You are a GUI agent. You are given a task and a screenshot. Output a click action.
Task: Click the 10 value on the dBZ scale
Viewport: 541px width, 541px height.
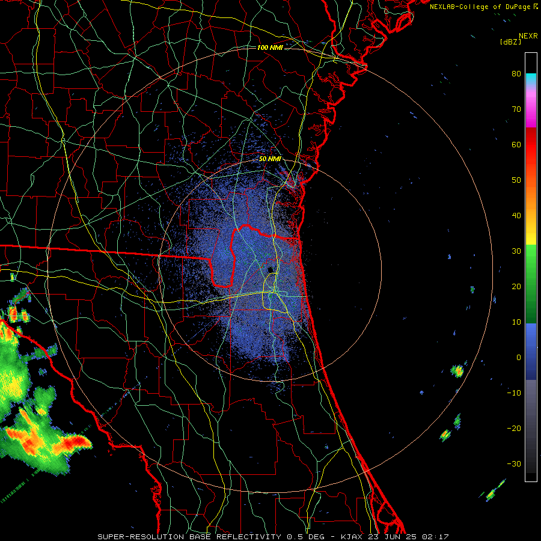[x=516, y=322]
